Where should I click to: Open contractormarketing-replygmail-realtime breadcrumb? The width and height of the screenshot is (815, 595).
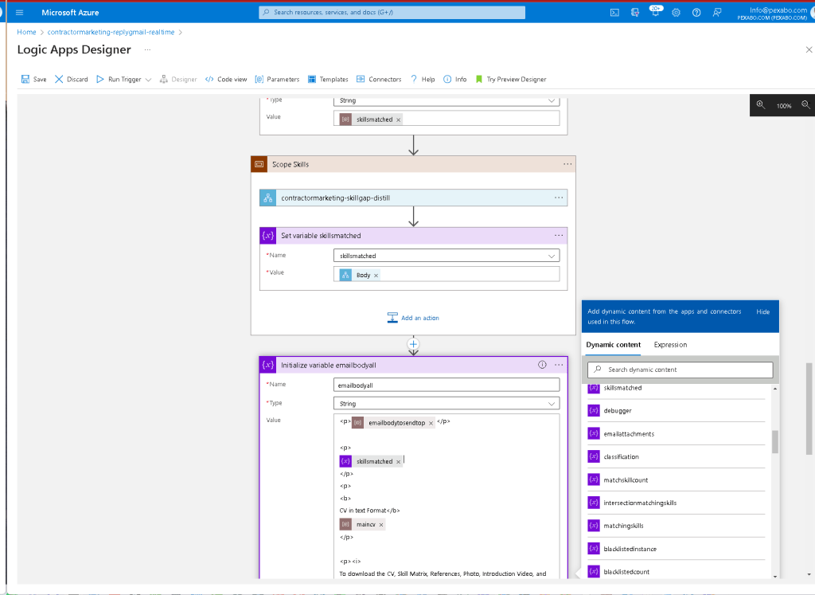pos(111,32)
